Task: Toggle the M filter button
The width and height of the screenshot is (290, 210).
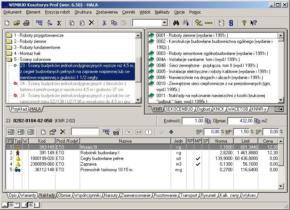Action: tap(21, 132)
